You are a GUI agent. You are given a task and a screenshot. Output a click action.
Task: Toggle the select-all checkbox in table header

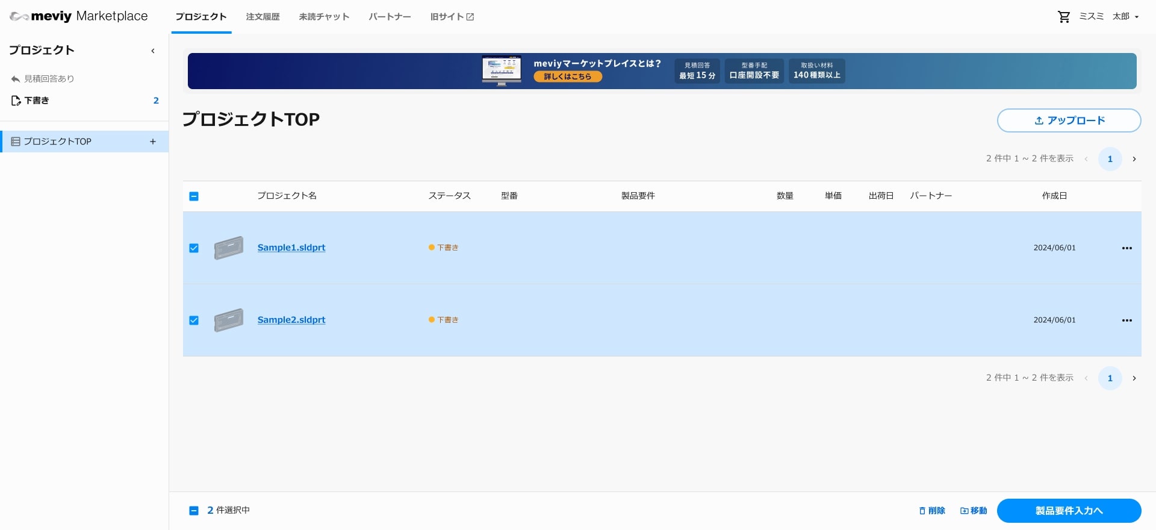pos(194,196)
